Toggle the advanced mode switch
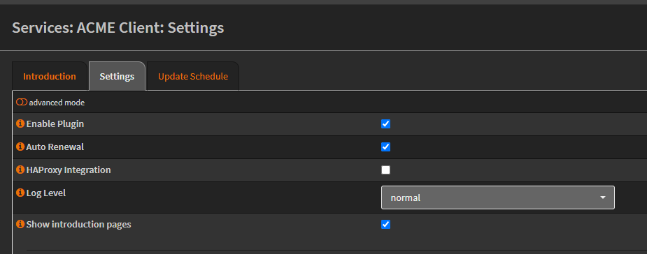Screen dimensions: 647x254 point(22,102)
